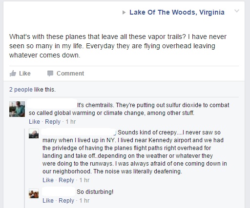Reply to the Kennedy airport comment
250x208 pixels.
66,180
